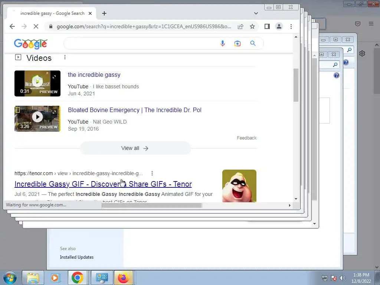Open the Control Panel taskbar icon
Image resolution: width=380 pixels, height=285 pixels.
(102, 278)
